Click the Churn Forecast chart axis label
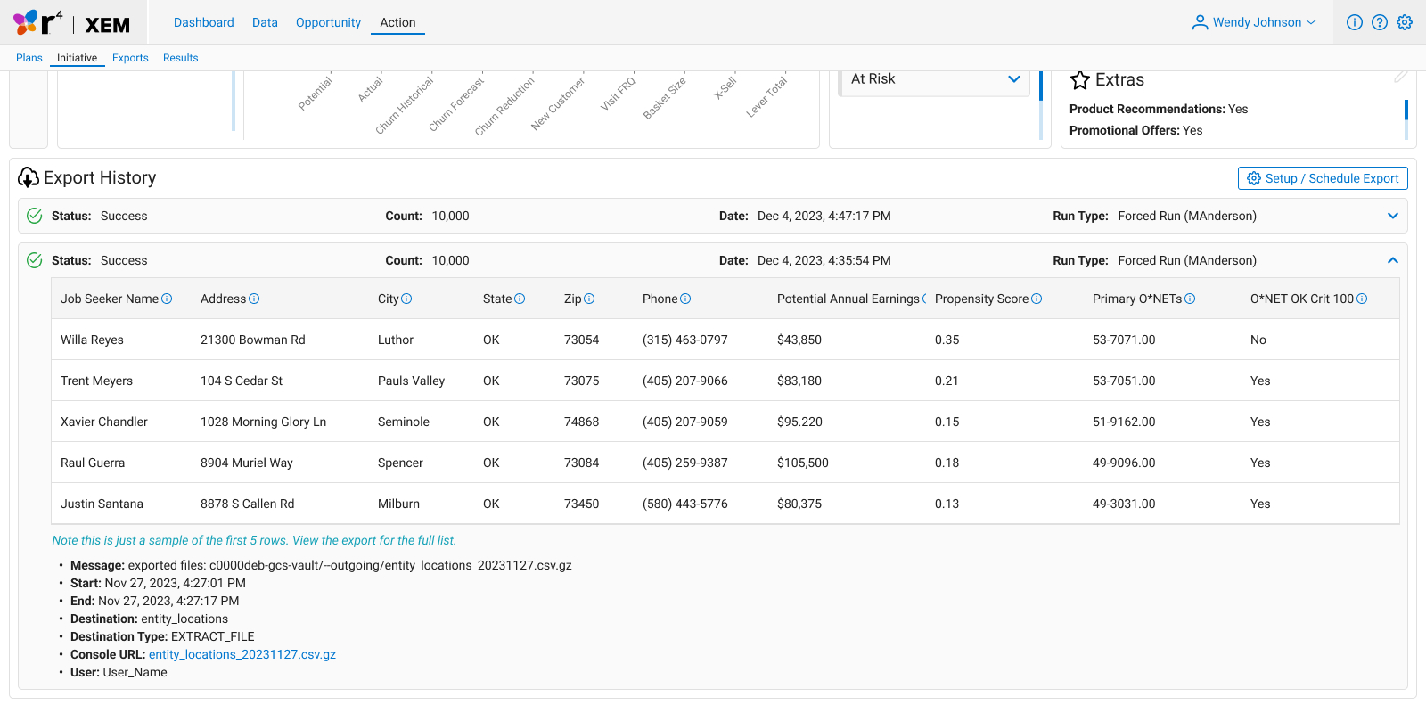Screen dimensions: 1426x713 pos(457,103)
